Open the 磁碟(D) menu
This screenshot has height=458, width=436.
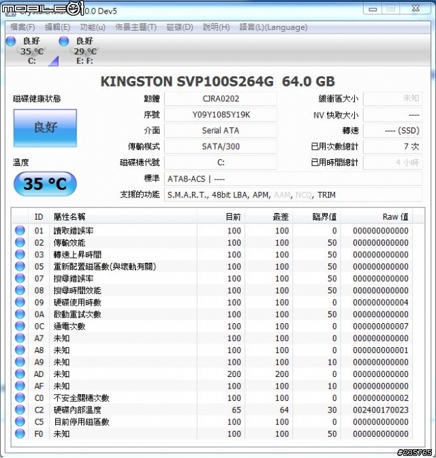[180, 27]
